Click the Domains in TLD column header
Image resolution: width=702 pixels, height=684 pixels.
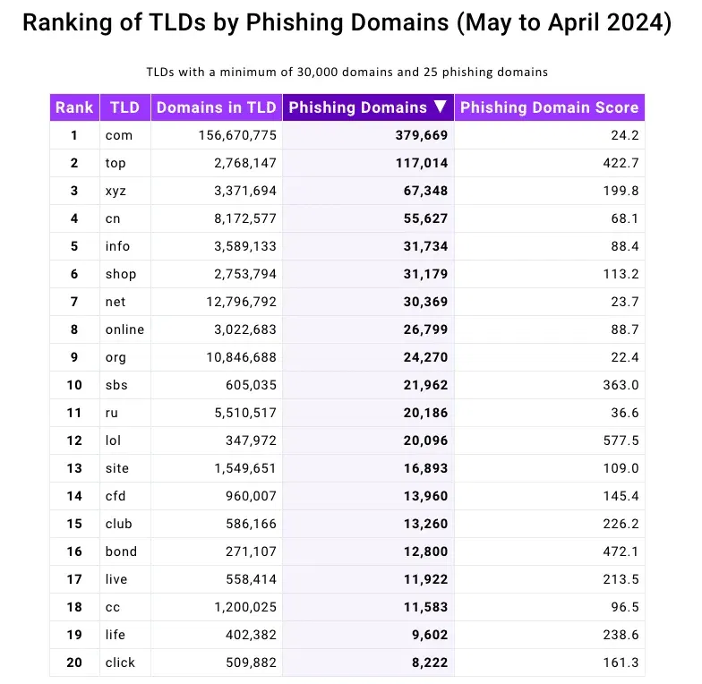[x=216, y=107]
